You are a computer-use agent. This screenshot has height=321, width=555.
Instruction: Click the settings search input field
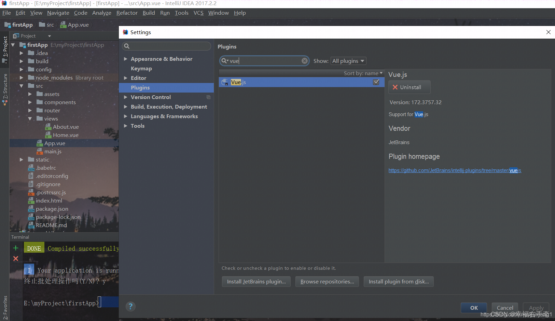coord(166,46)
